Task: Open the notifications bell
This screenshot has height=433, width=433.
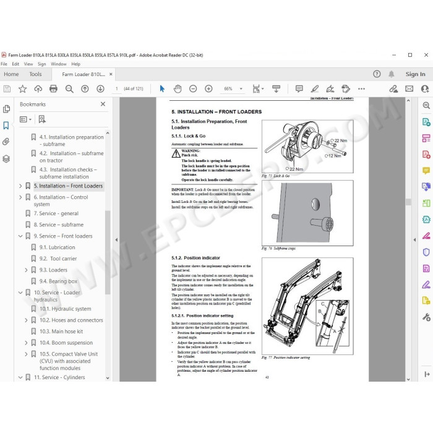Action: (x=392, y=74)
